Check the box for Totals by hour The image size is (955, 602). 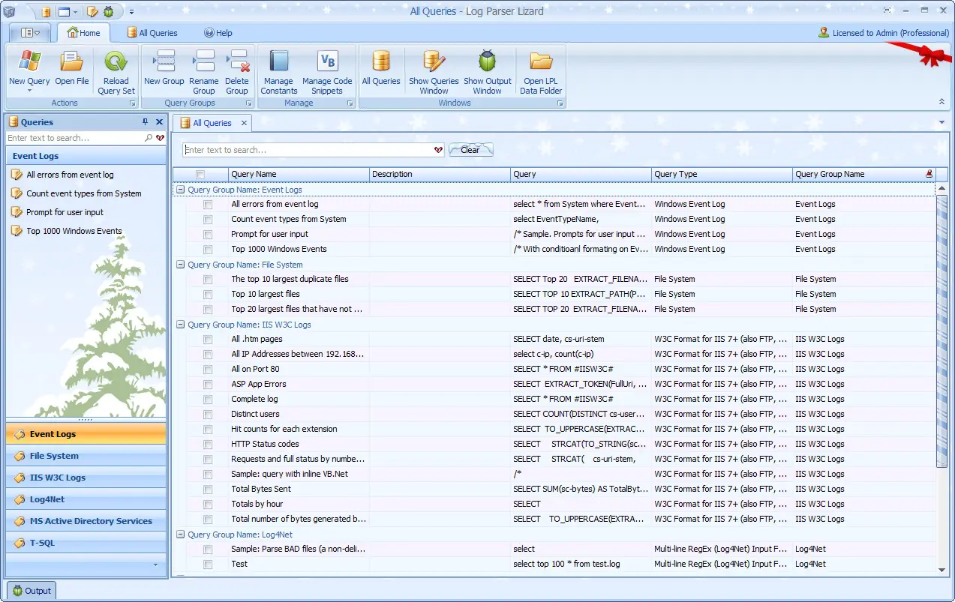pos(208,505)
